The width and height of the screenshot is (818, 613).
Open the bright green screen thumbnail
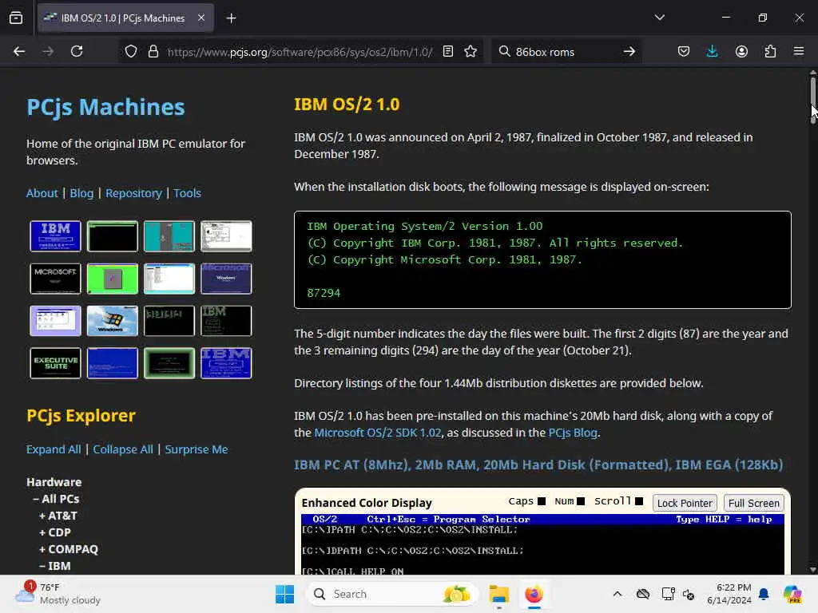(112, 279)
